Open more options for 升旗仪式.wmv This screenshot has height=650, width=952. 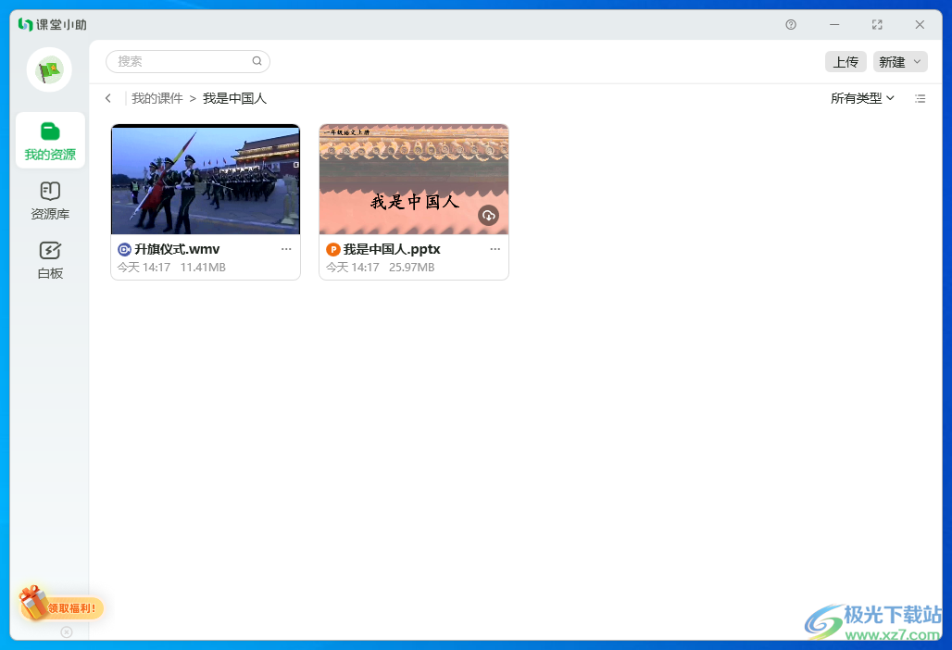pyautogui.click(x=286, y=249)
